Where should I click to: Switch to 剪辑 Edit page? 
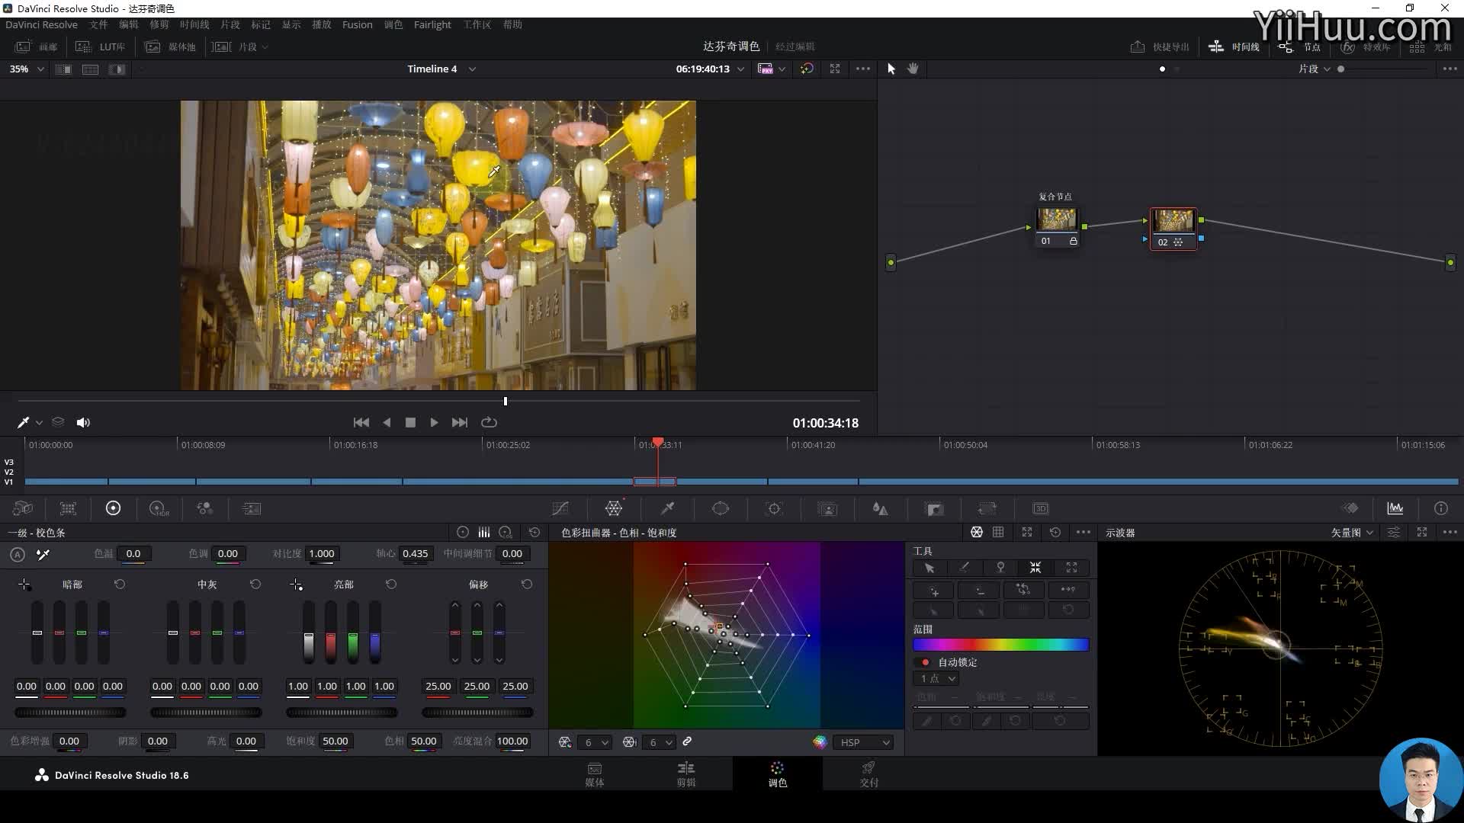click(x=686, y=773)
